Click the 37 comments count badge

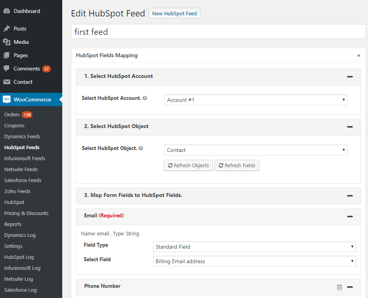click(47, 69)
